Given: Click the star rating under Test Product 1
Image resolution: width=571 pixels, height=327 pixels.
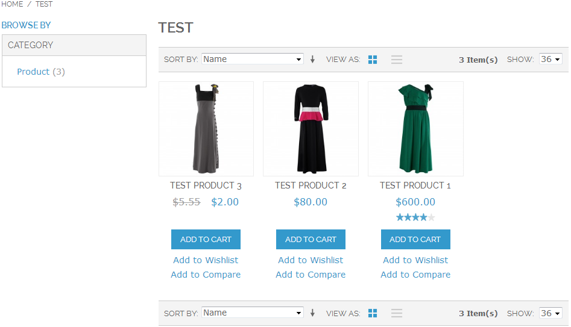Looking at the screenshot, I should click(415, 217).
